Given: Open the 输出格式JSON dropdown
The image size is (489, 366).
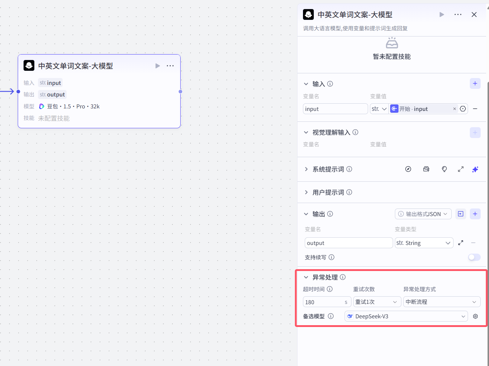Looking at the screenshot, I should point(423,214).
